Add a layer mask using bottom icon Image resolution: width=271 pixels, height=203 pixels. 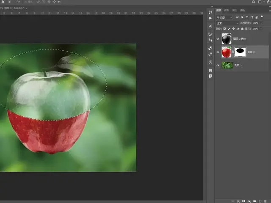pyautogui.click(x=243, y=201)
